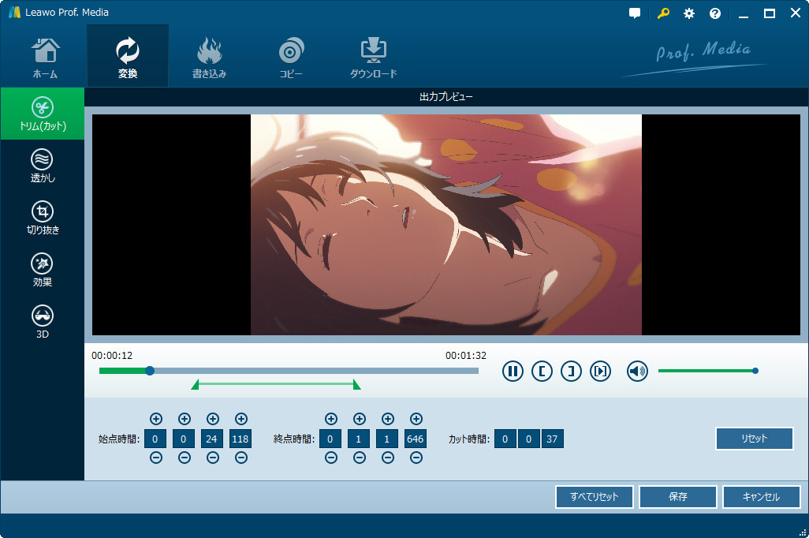
Task: Switch to the 変換 (Convert) tab
Action: coord(128,56)
